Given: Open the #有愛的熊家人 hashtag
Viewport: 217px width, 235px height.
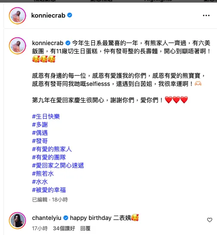Looking at the screenshot, I should 52,149.
